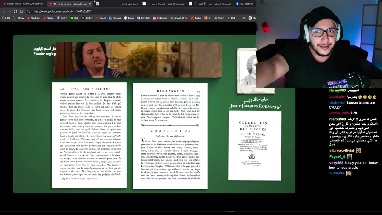This screenshot has width=382, height=215.
Task: Open Twitter X bookmark
Action: click(87, 18)
